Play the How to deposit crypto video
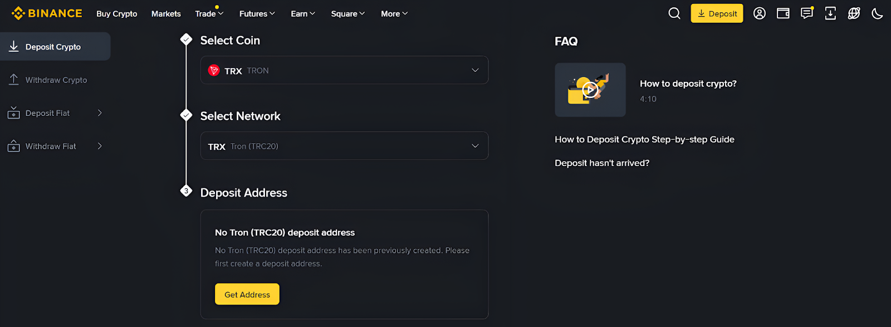 tap(589, 90)
